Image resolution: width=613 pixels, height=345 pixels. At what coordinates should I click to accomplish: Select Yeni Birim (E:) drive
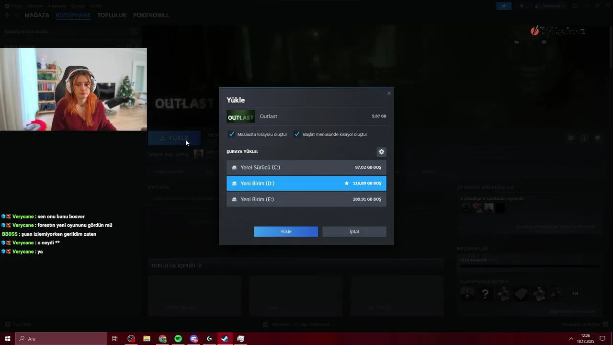(x=306, y=199)
